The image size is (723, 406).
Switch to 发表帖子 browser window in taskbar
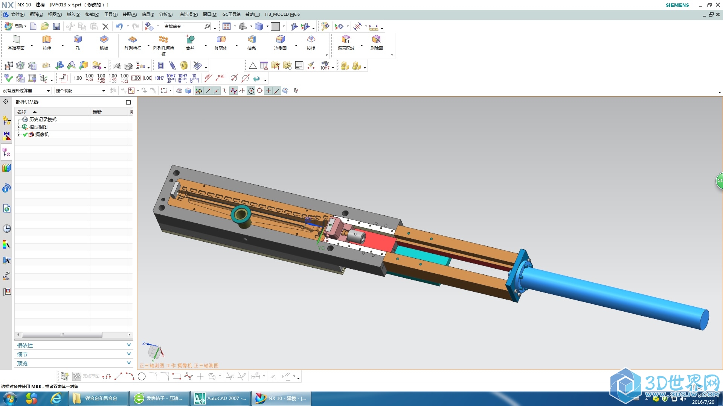159,398
